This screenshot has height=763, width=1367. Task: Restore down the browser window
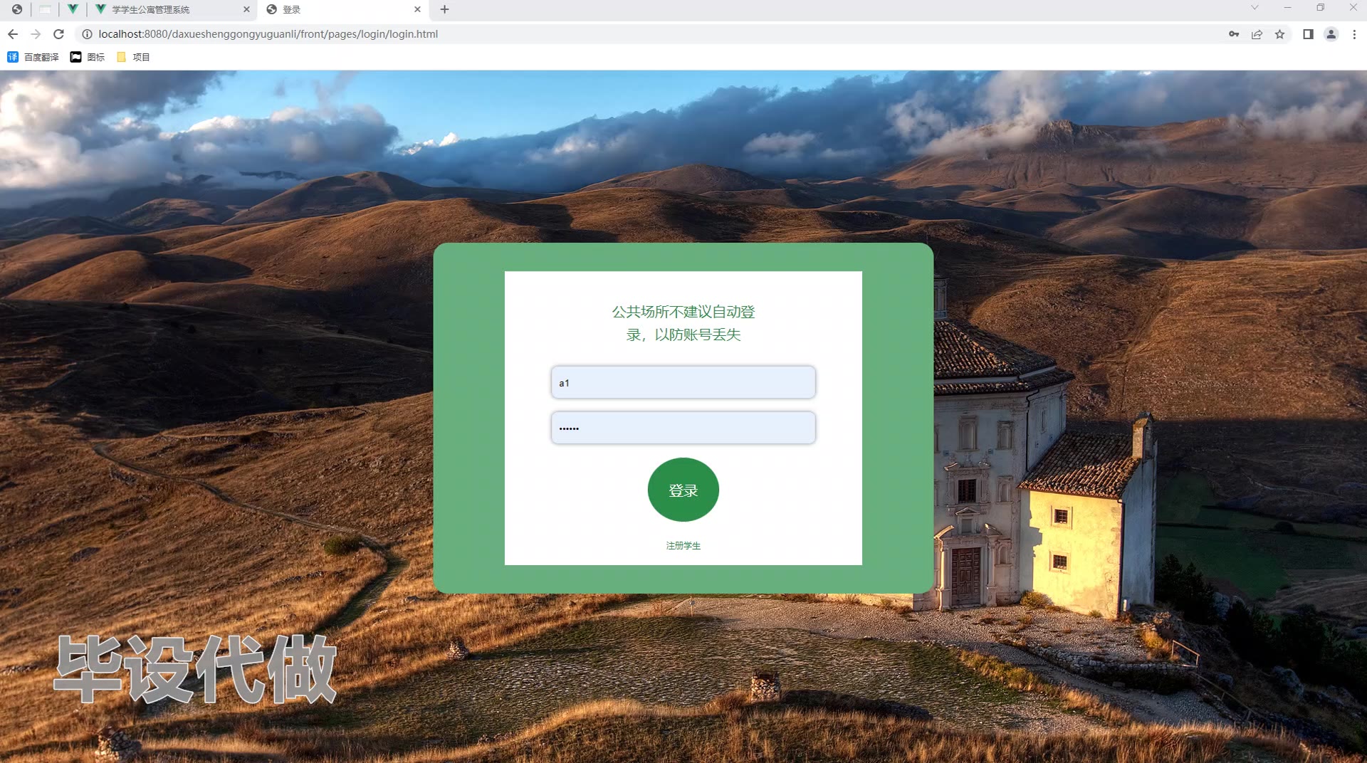pos(1320,8)
